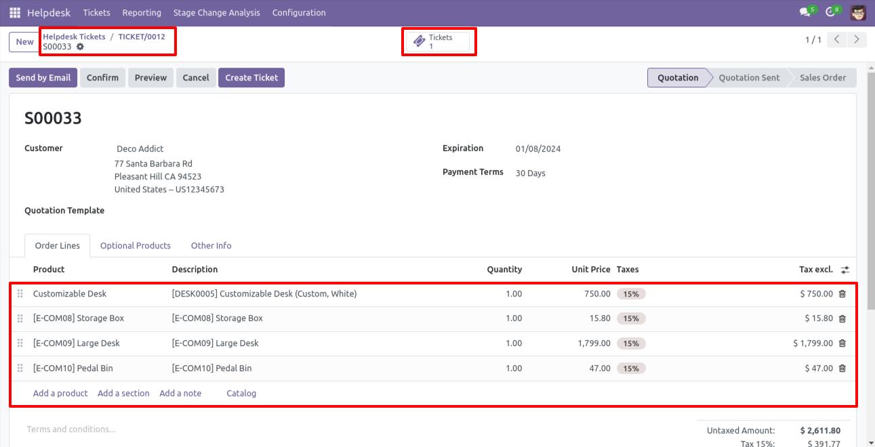Open the Reporting menu

click(x=142, y=13)
